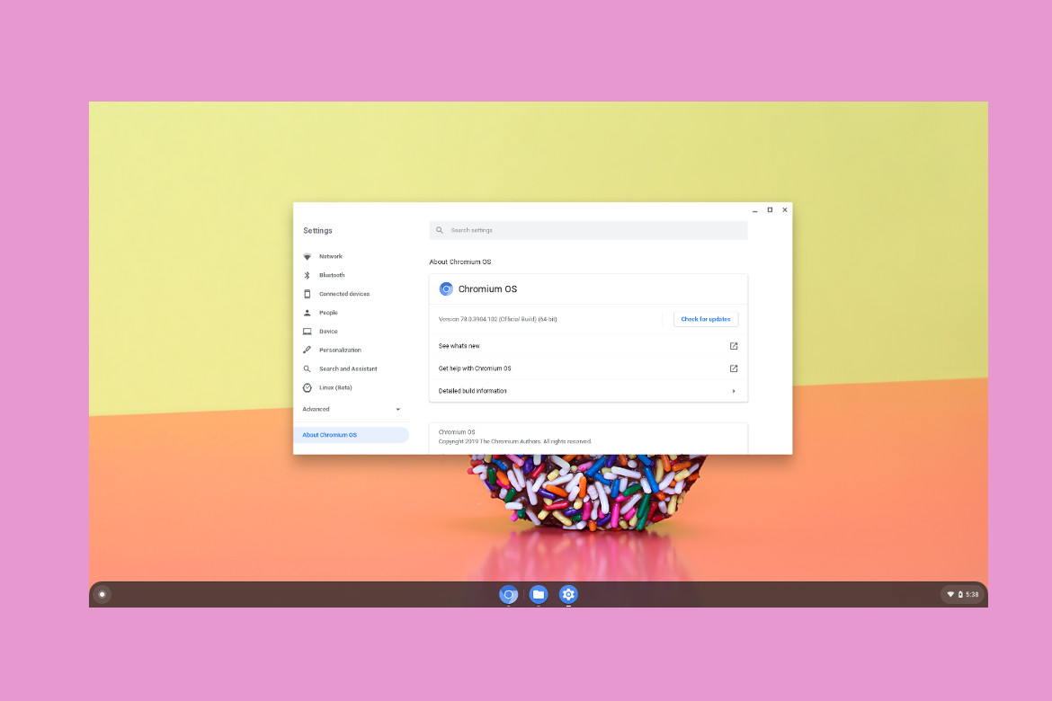The width and height of the screenshot is (1052, 701).
Task: Open the Personalization section
Action: tap(340, 350)
